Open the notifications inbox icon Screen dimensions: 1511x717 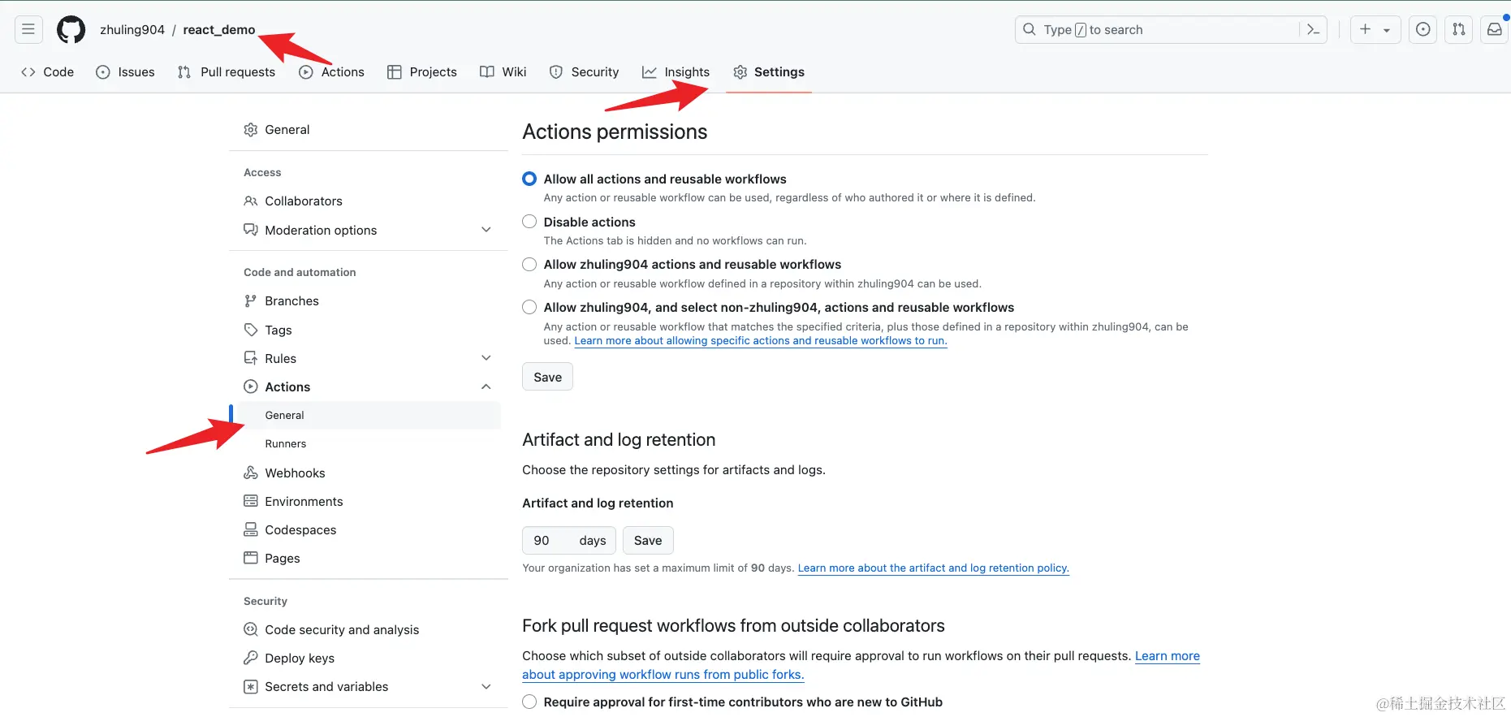(1495, 29)
